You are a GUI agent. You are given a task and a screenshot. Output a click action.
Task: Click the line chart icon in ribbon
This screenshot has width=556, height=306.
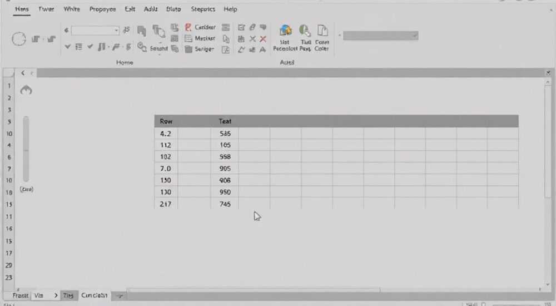coord(241,50)
